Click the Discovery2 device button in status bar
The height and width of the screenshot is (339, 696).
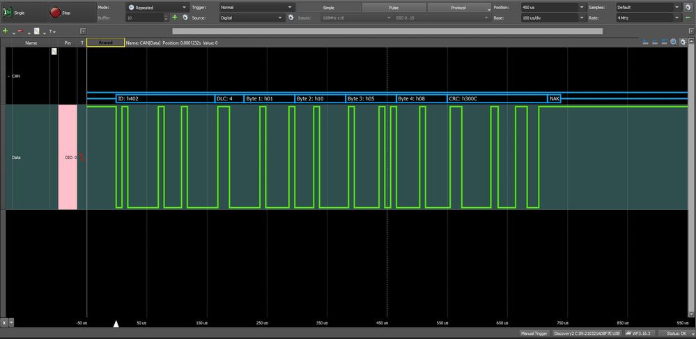[587, 333]
